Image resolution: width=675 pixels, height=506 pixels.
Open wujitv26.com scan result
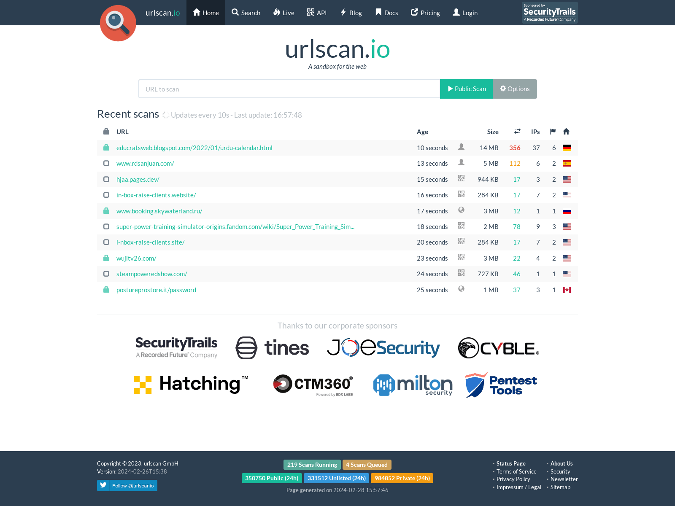click(136, 258)
